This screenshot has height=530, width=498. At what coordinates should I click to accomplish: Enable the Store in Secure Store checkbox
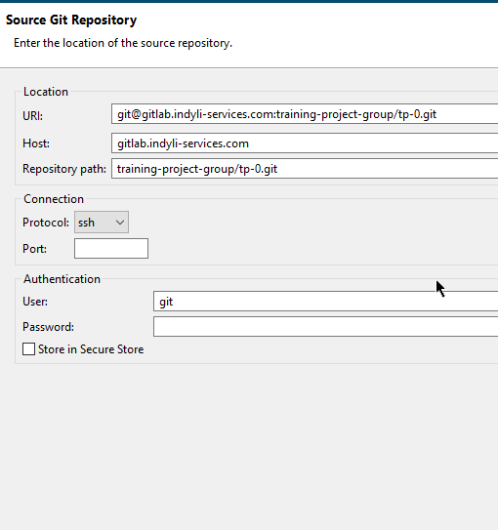(x=28, y=348)
